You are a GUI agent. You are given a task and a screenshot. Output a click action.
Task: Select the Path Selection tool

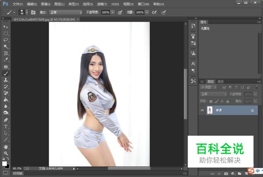point(6,133)
